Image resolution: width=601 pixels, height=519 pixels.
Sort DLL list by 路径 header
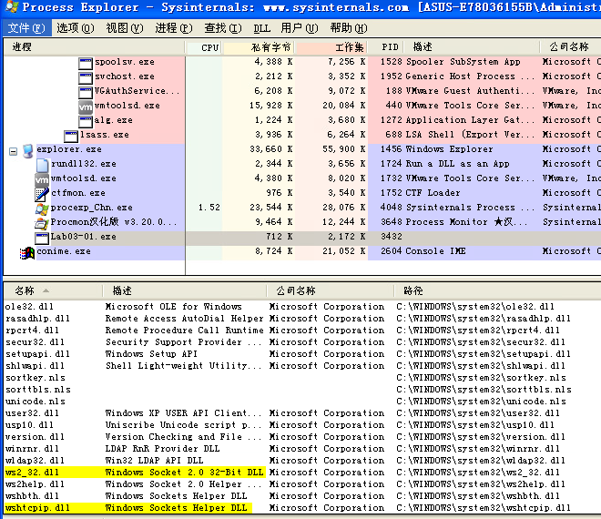pyautogui.click(x=497, y=291)
